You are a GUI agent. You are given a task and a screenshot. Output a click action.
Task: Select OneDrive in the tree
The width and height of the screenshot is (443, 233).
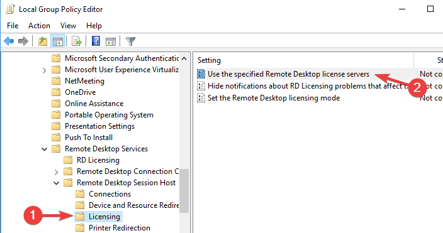click(81, 92)
